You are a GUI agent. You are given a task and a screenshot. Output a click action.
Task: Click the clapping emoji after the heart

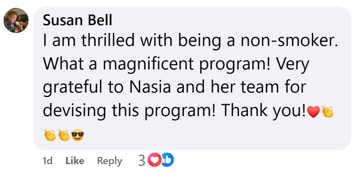(x=327, y=113)
